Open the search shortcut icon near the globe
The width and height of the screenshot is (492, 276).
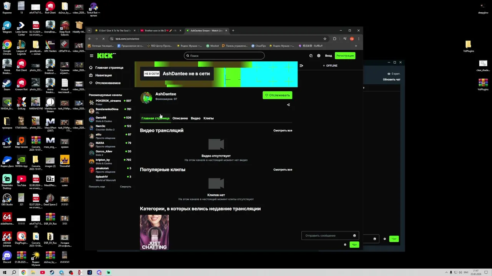(x=311, y=56)
